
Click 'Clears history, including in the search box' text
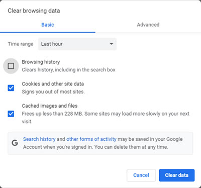click(x=68, y=70)
